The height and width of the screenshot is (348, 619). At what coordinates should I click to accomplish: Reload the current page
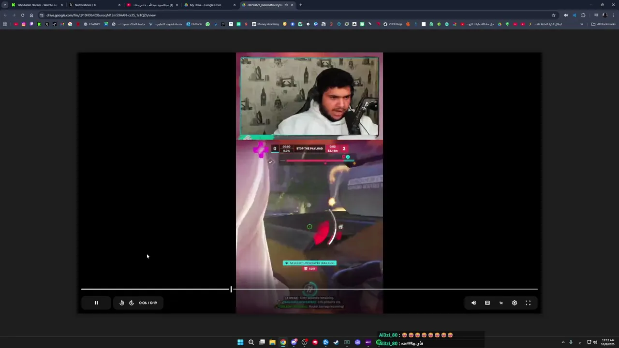click(x=22, y=15)
